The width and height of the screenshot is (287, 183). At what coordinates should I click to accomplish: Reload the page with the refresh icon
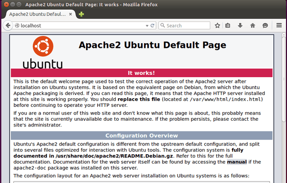pyautogui.click(x=152, y=26)
